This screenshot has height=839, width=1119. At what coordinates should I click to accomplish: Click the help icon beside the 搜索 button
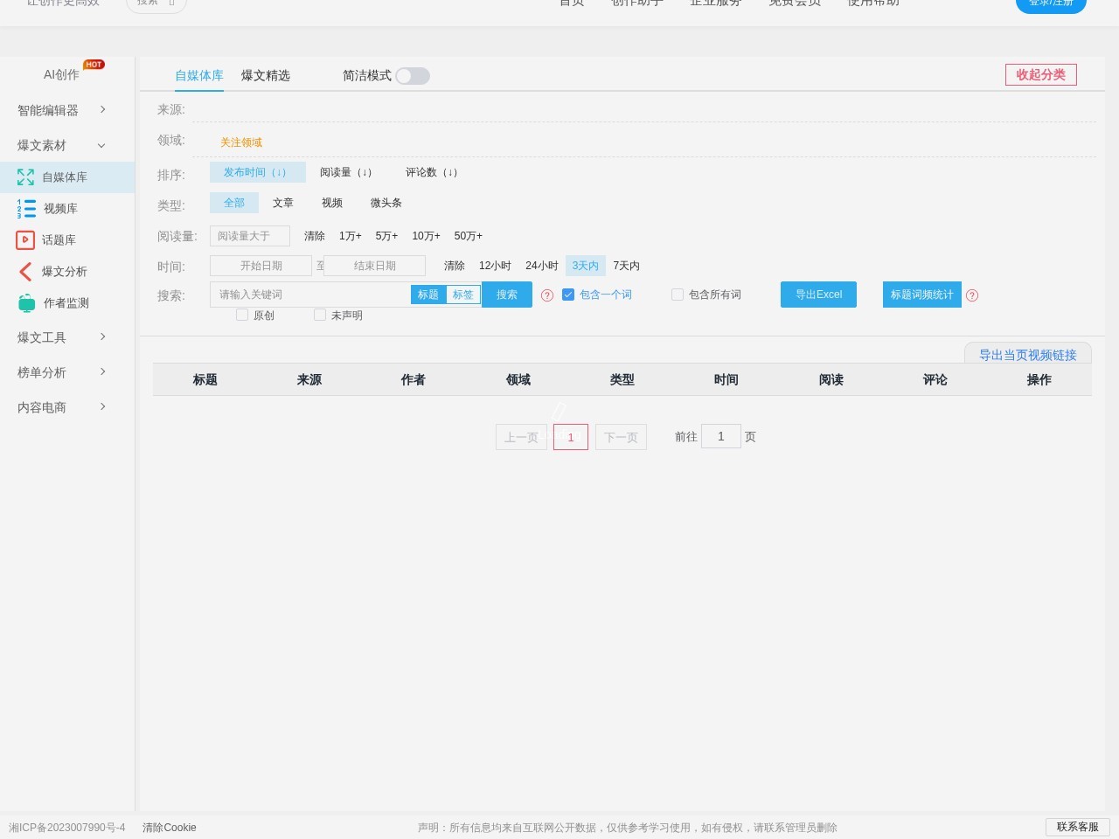(x=547, y=295)
